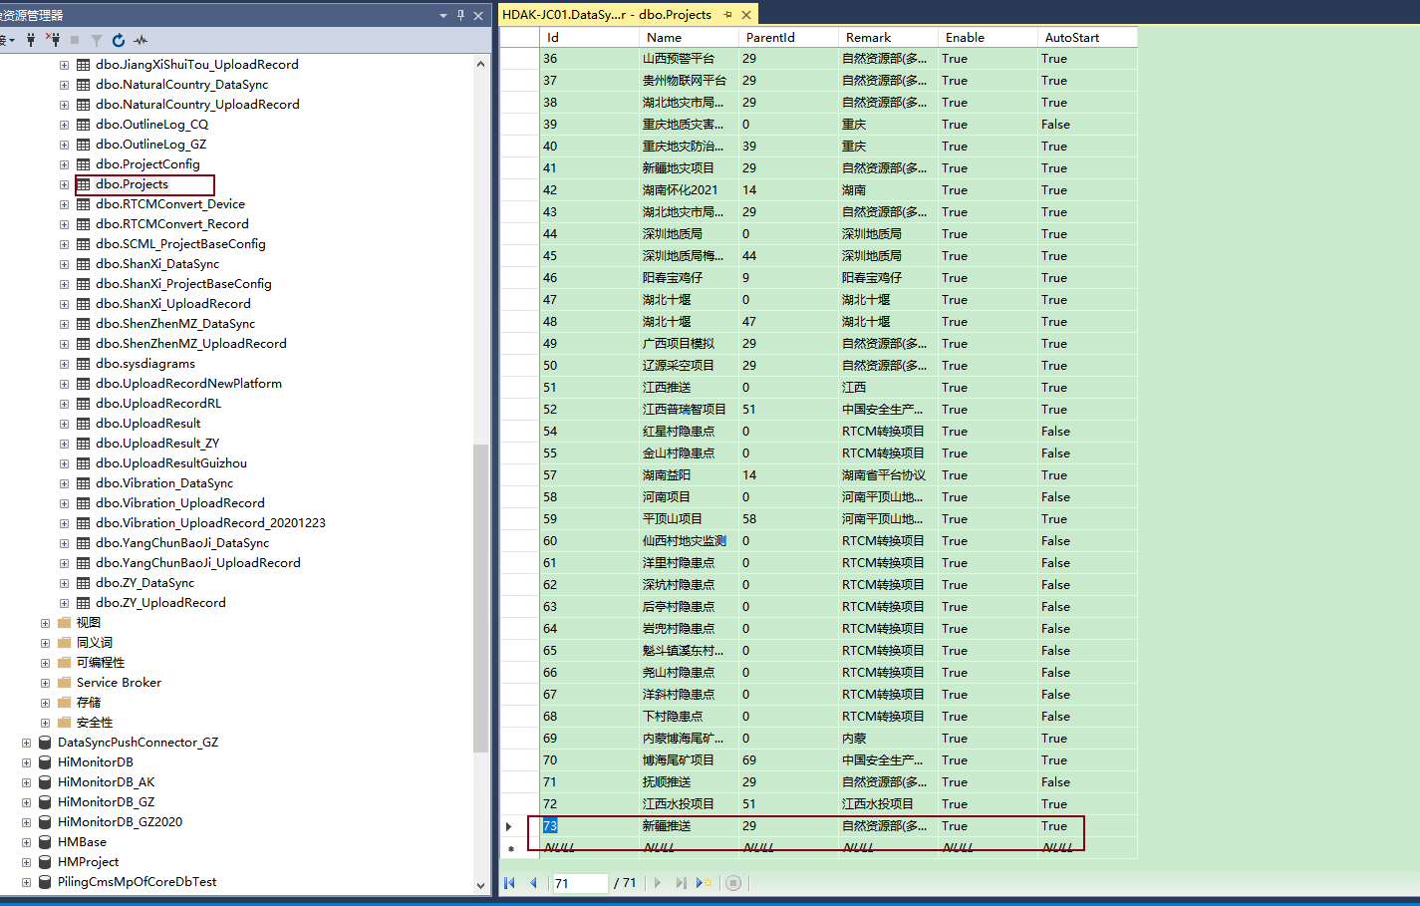Click the Connect plug icon in Object Explorer

point(31,40)
